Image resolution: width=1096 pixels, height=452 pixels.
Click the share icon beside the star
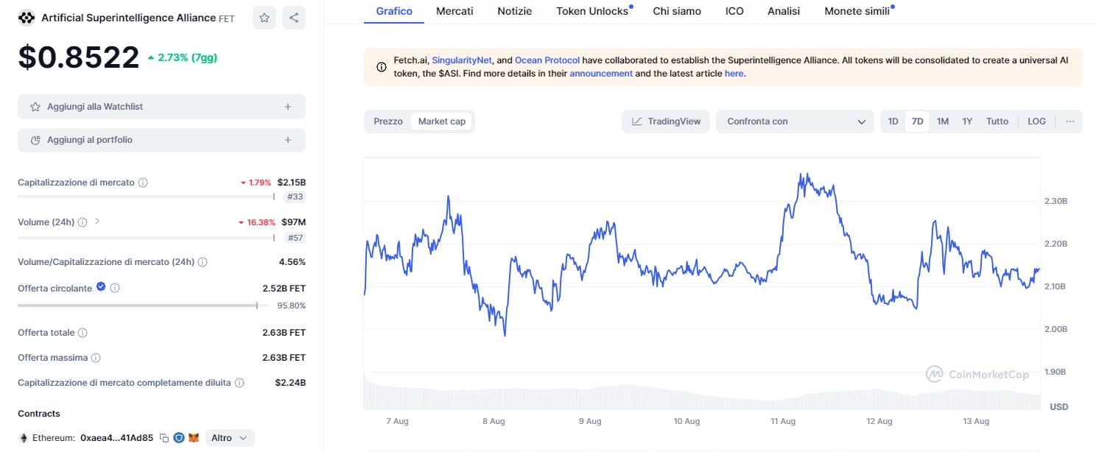294,18
